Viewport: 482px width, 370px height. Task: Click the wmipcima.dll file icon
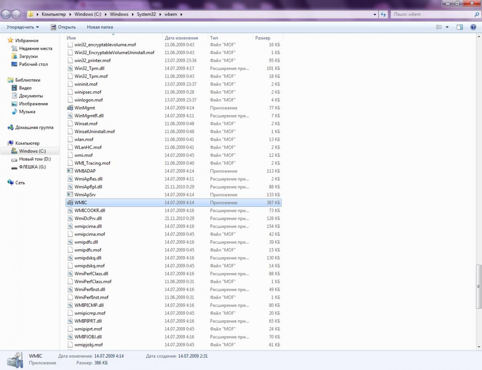point(70,226)
